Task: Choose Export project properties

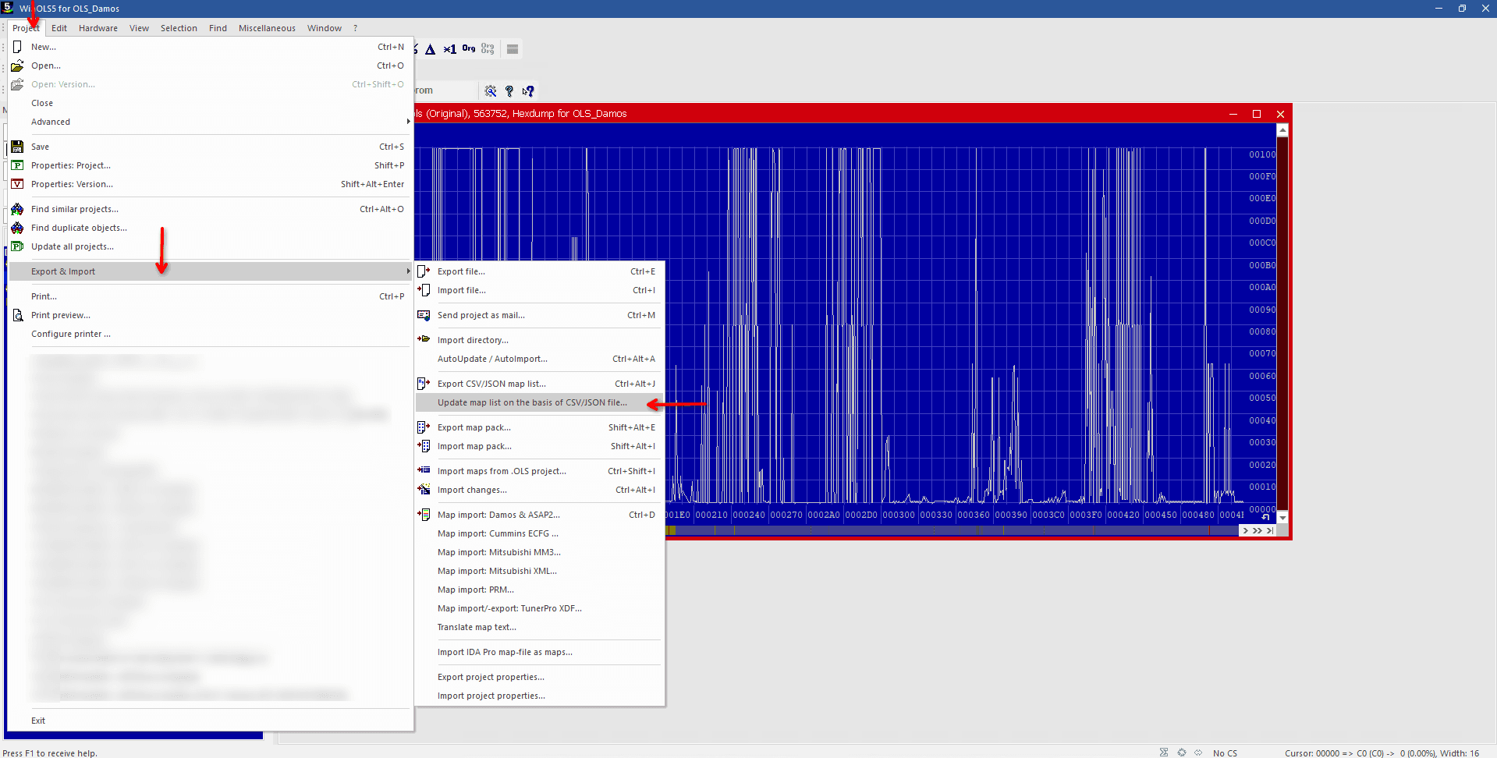Action: tap(539, 677)
